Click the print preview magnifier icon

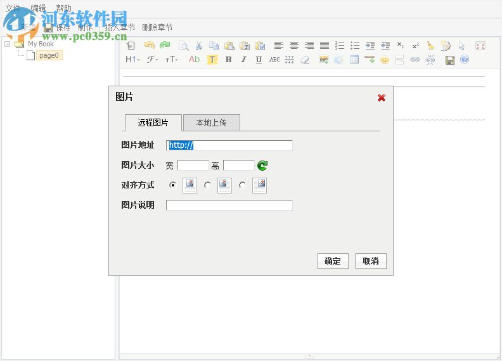pos(183,46)
